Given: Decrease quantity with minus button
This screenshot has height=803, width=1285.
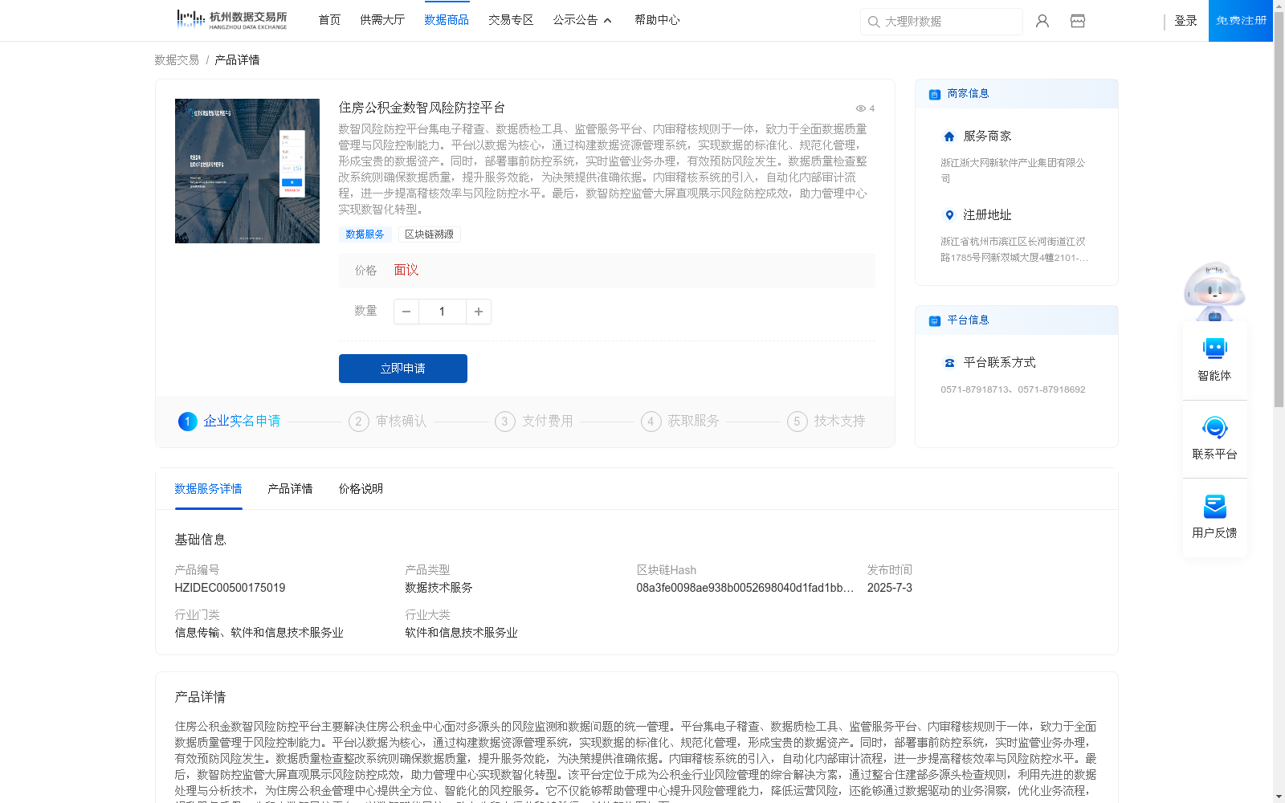Looking at the screenshot, I should [x=406, y=312].
